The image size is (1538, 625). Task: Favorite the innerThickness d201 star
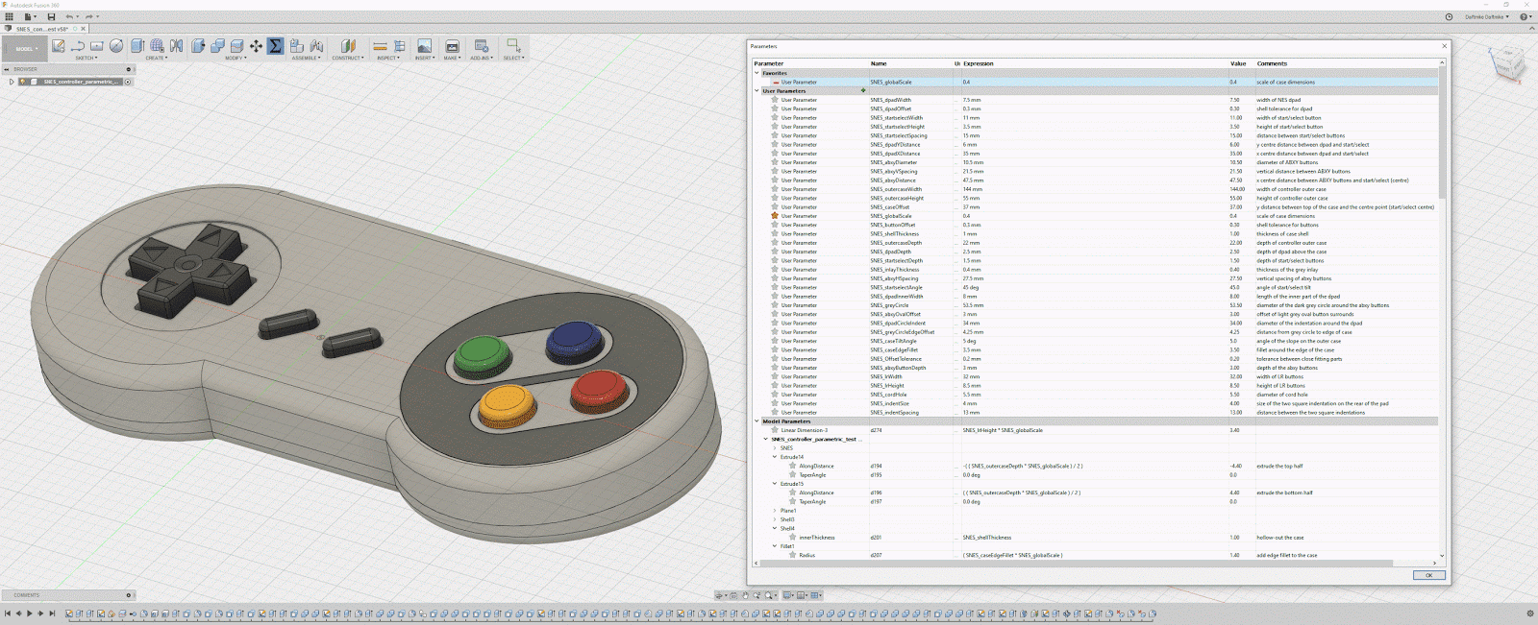tap(793, 538)
